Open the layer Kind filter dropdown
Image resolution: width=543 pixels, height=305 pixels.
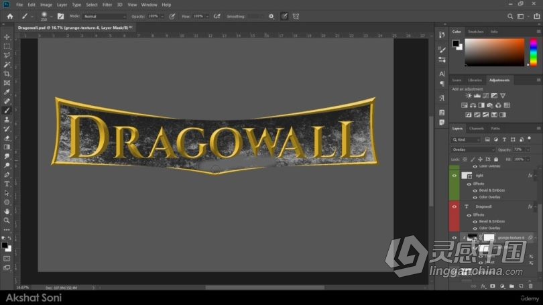point(466,139)
